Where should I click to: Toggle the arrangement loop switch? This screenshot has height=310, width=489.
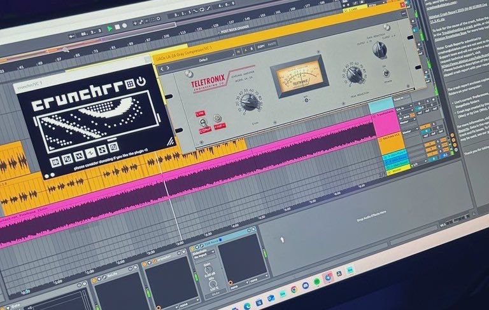tap(202, 10)
